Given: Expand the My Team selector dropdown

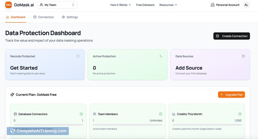Looking at the screenshot, I should coord(57,5).
